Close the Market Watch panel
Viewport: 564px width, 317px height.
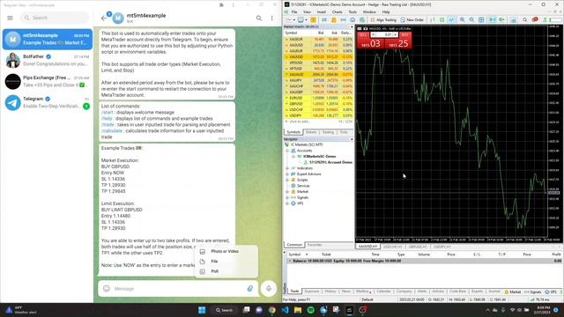pyautogui.click(x=352, y=27)
